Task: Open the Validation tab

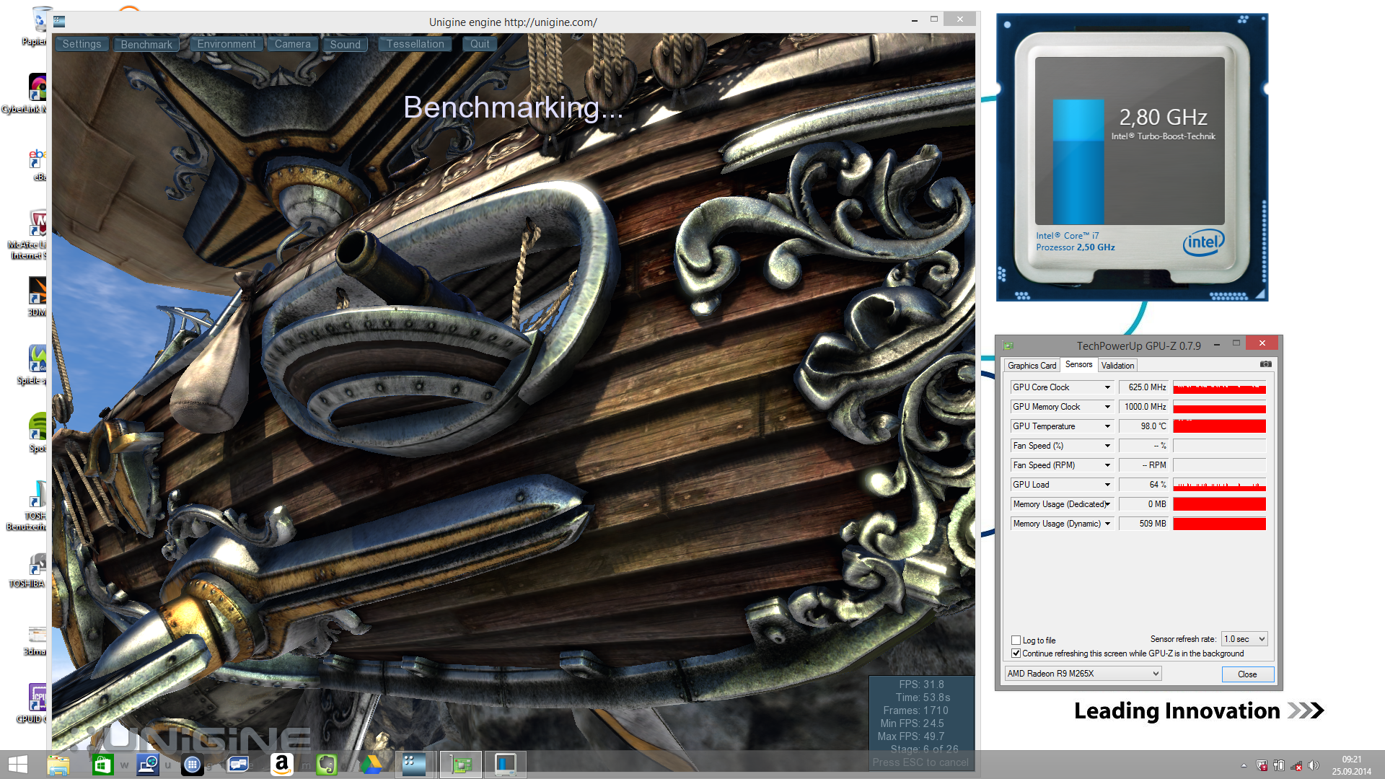Action: coord(1117,366)
